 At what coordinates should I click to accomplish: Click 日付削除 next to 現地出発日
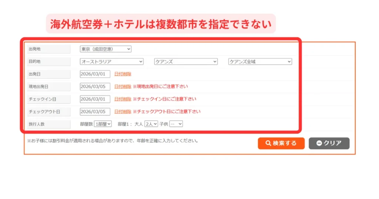(123, 87)
